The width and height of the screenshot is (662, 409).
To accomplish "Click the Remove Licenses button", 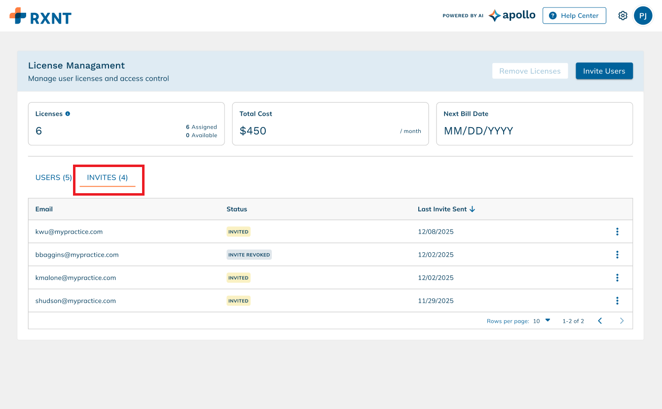I will [x=530, y=71].
